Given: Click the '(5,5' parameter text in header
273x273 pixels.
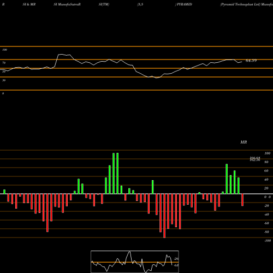Looking at the screenshot, I should [x=140, y=4].
